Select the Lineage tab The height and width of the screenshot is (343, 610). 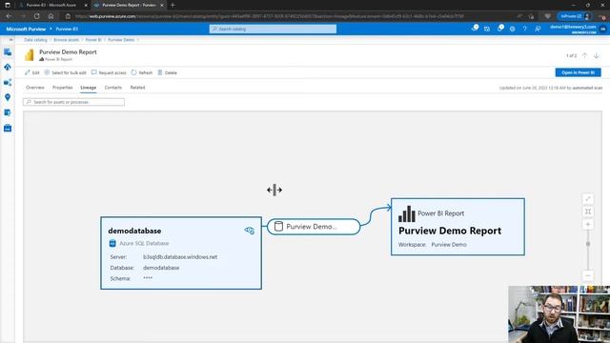pos(89,88)
